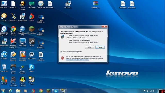Open the Windows Start menu orb

point(3,91)
